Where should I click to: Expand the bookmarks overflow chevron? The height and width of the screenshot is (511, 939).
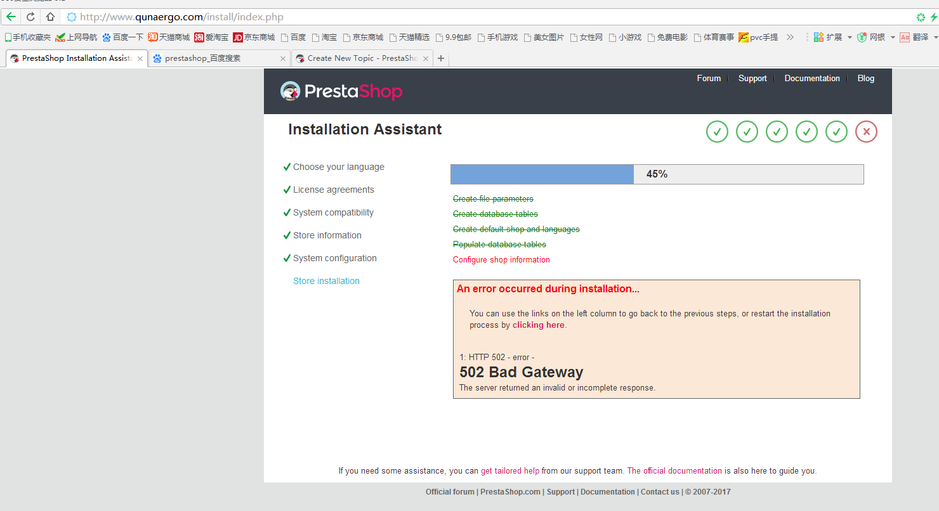pyautogui.click(x=790, y=37)
